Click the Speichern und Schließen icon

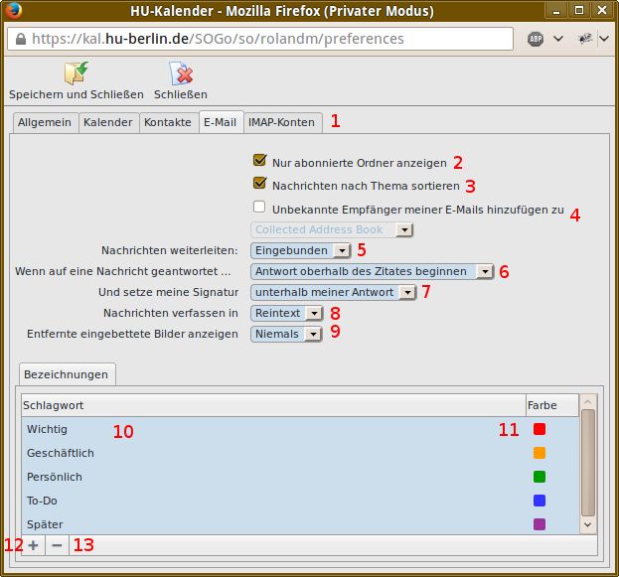76,73
